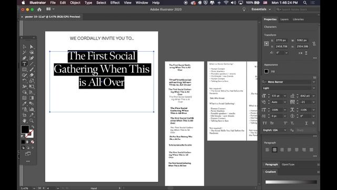Switch to the Layers tab
Screen dimensions: 337x190
[x=284, y=20]
